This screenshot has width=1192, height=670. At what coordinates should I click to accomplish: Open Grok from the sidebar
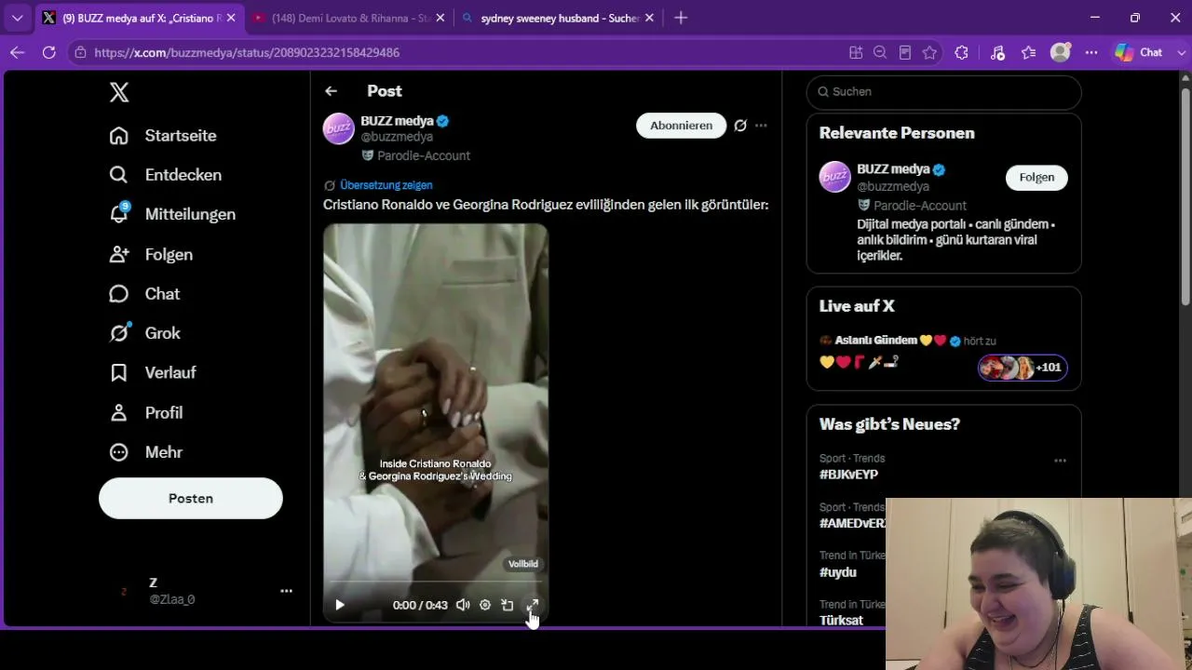(x=144, y=333)
